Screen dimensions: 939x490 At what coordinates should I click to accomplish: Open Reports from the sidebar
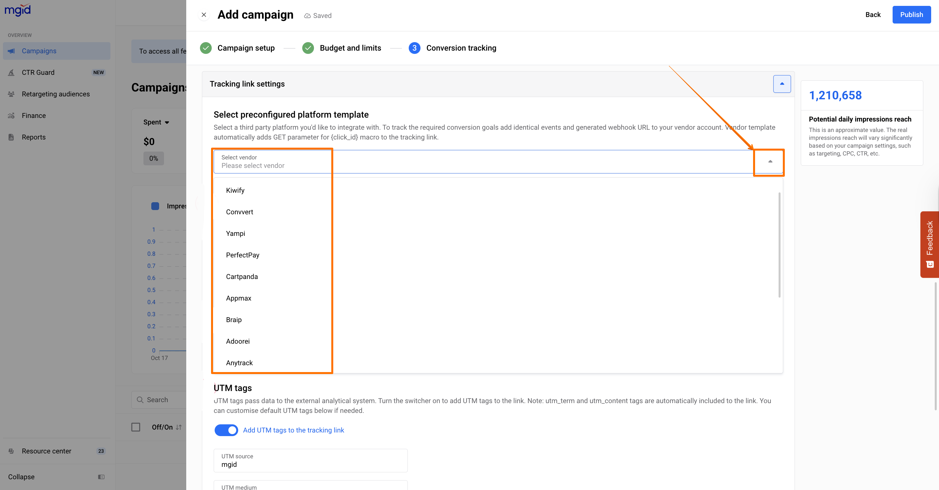point(34,137)
